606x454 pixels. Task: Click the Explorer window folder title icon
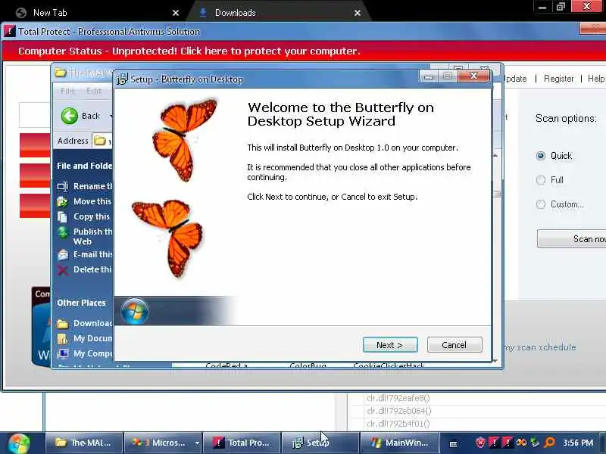pyautogui.click(x=61, y=73)
